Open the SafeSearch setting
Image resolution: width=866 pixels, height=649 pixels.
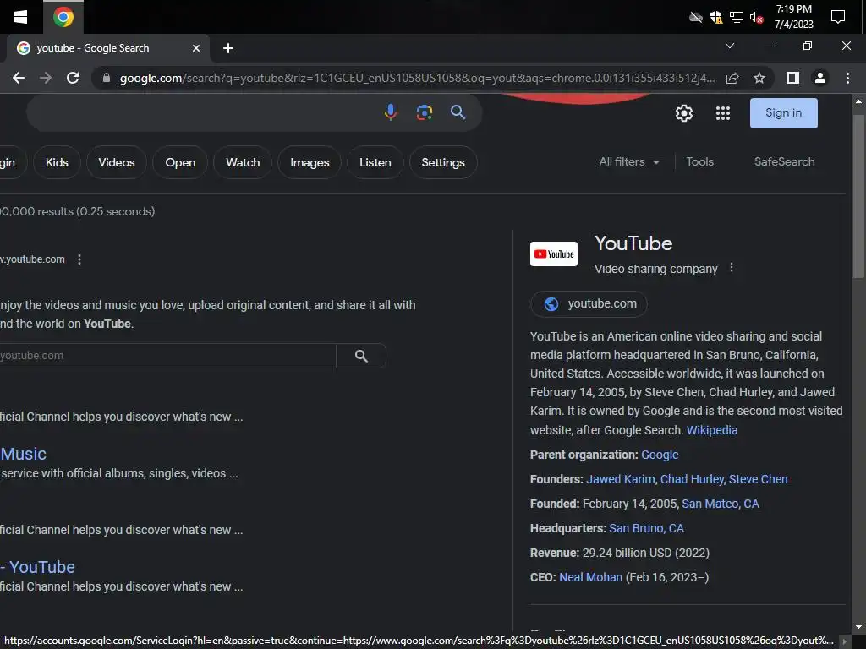(784, 161)
